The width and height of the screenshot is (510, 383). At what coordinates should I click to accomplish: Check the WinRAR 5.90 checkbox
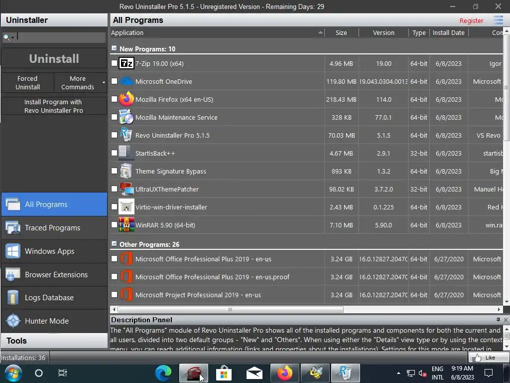click(114, 225)
